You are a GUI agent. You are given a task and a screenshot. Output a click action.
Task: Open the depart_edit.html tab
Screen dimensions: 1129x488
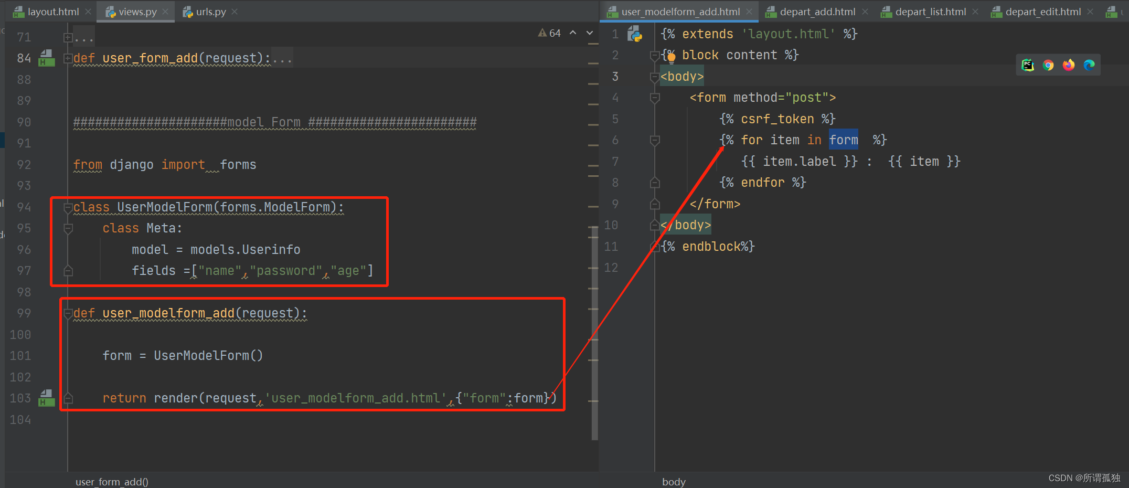point(1043,12)
